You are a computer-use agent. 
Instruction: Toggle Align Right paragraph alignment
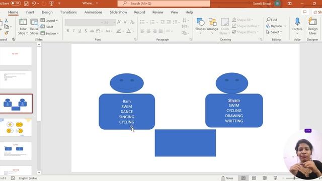(154, 31)
